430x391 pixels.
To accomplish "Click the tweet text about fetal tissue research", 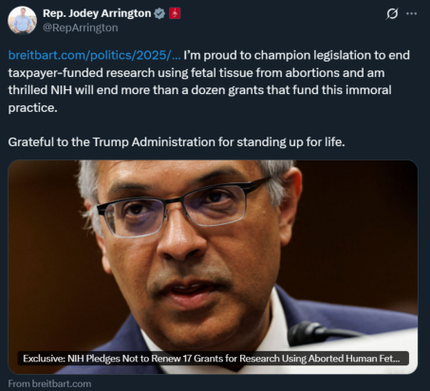I will pos(209,82).
